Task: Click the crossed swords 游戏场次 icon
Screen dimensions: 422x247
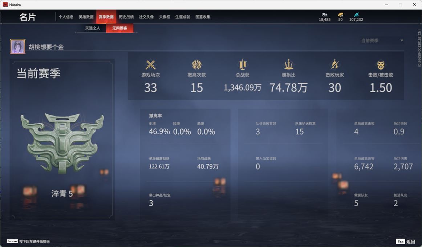Action: 150,65
